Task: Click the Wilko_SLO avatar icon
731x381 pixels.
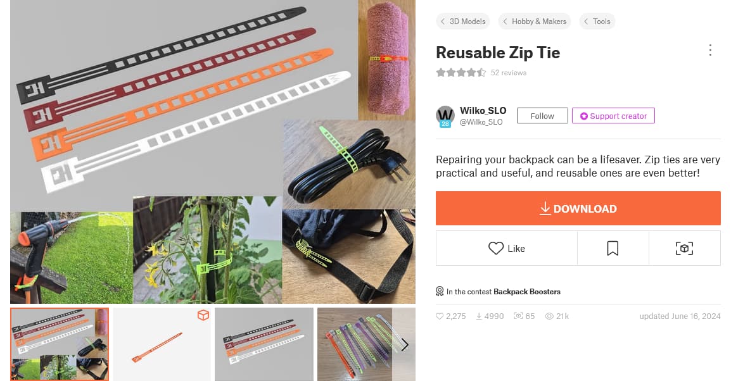Action: [445, 116]
